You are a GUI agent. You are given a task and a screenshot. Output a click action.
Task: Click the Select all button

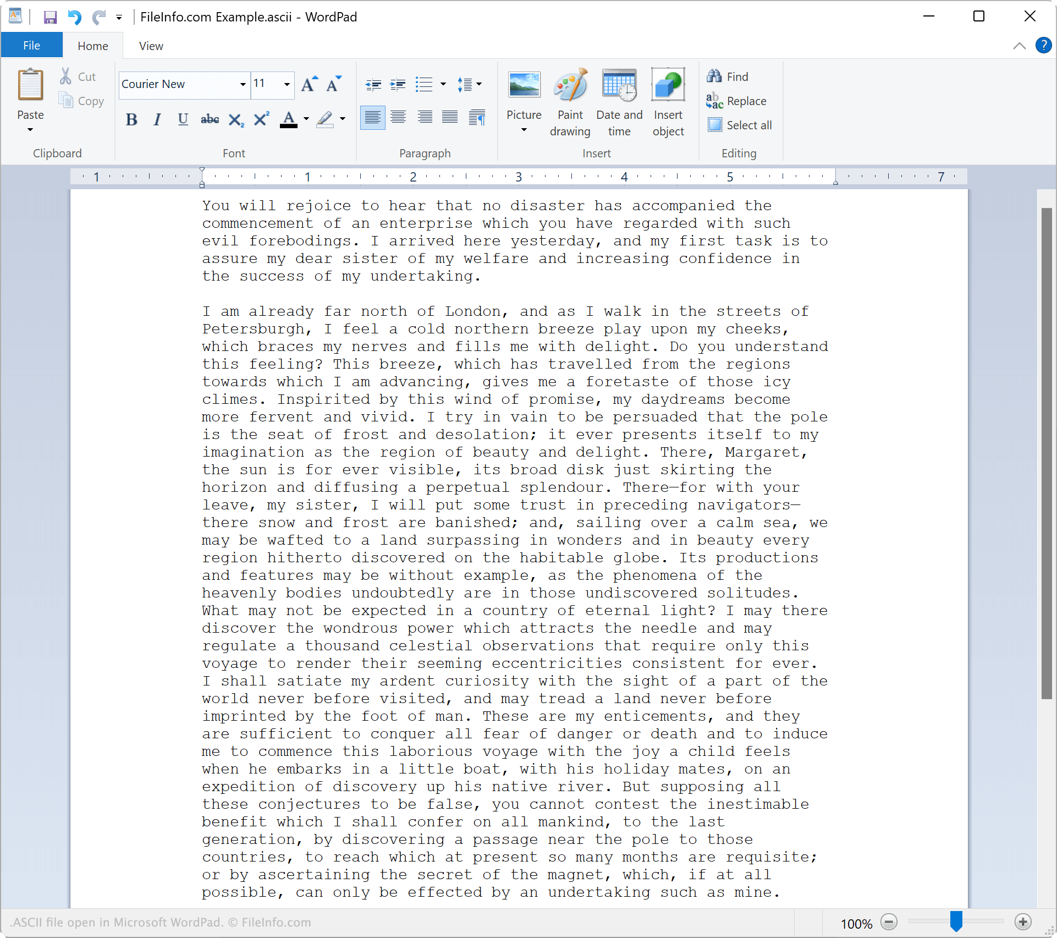(742, 125)
